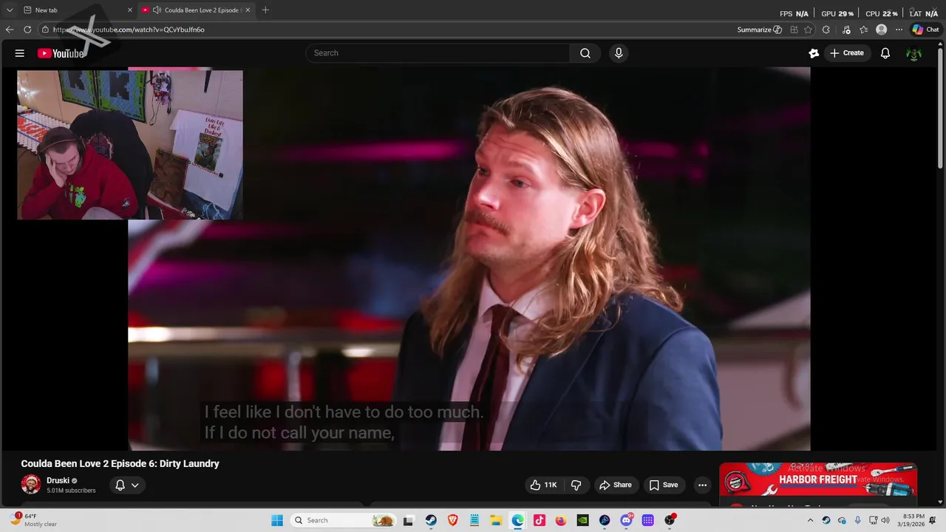Click GPU 29% overlay readout

tap(837, 13)
